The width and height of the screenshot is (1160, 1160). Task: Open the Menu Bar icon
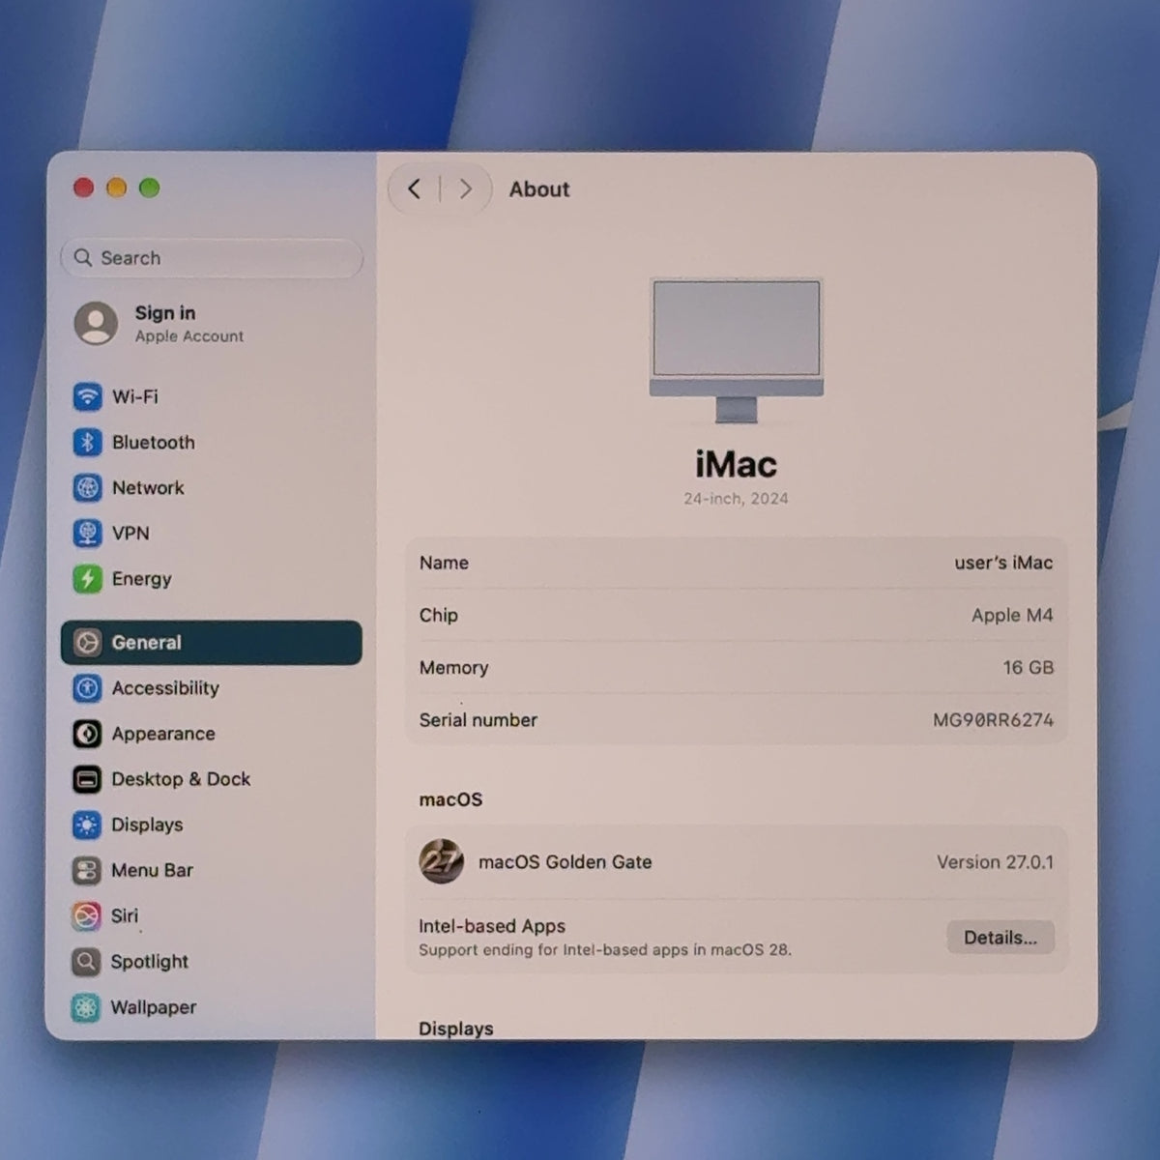[x=86, y=870]
